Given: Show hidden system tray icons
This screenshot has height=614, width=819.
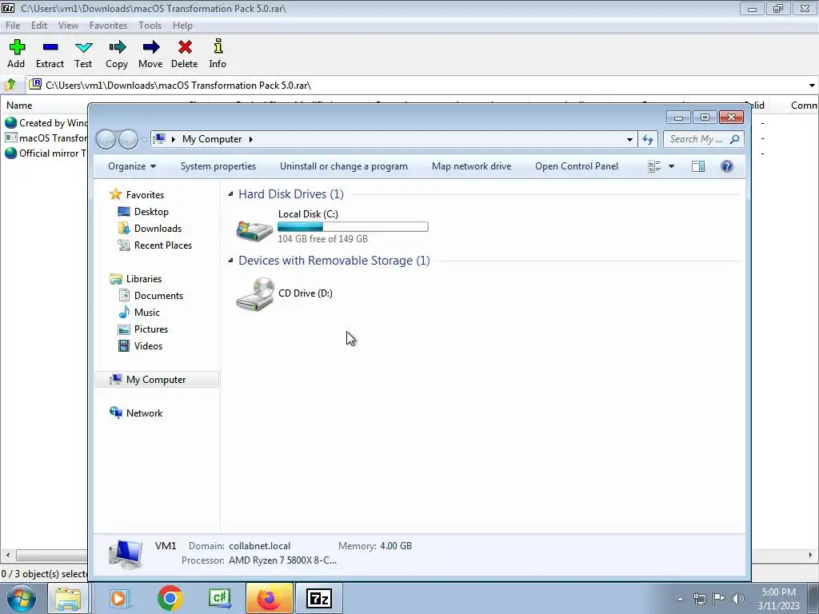Looking at the screenshot, I should (680, 600).
